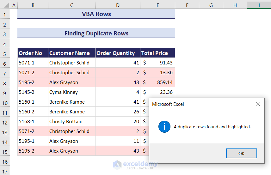Select the Customer Name header cell
The height and width of the screenshot is (175, 271).
tap(72, 53)
